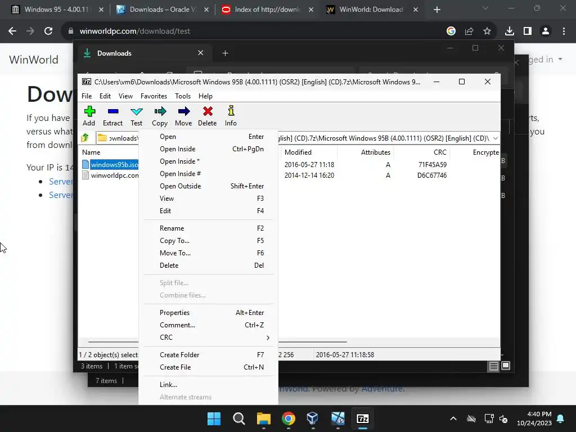Viewport: 576px width, 432px height.
Task: Open Chrome downloads icon
Action: [x=510, y=31]
